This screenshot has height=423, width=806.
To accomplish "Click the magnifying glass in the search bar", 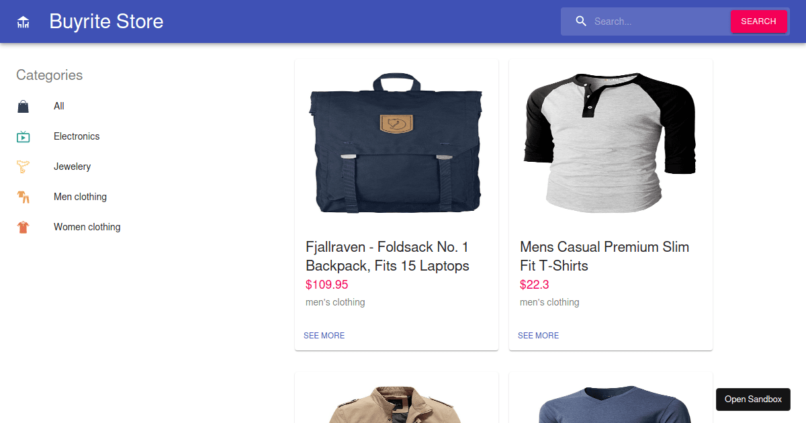I will 580,21.
